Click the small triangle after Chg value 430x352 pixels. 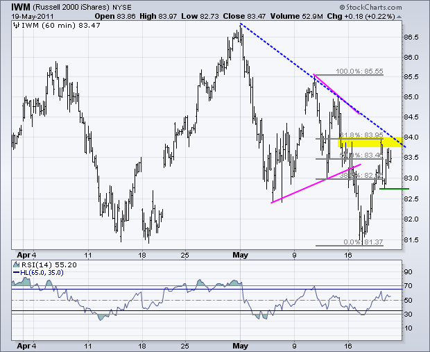(x=399, y=17)
